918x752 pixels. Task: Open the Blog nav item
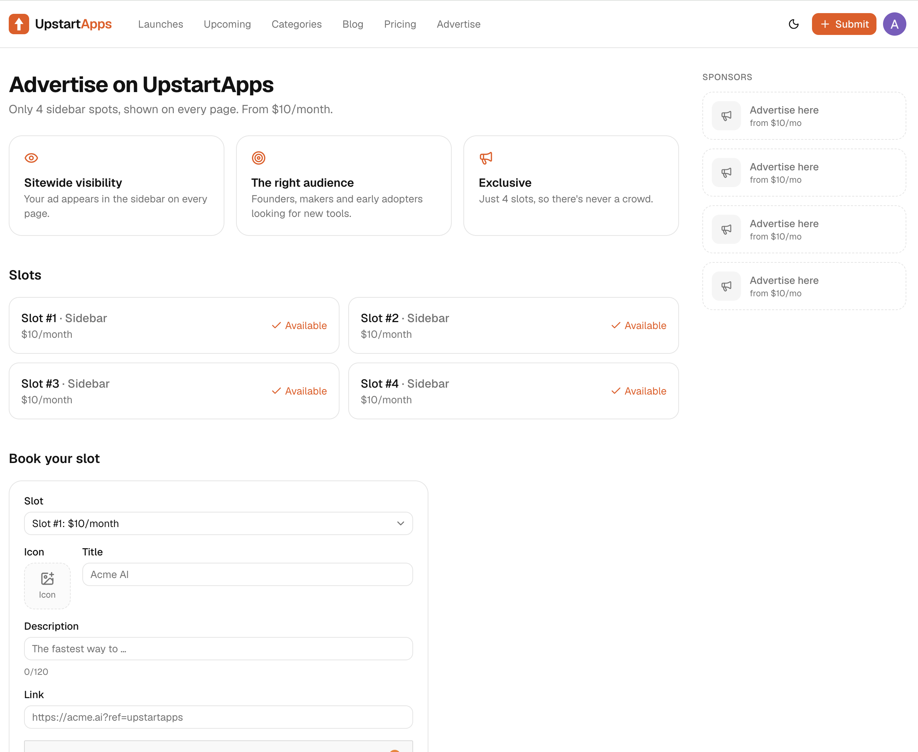[353, 24]
